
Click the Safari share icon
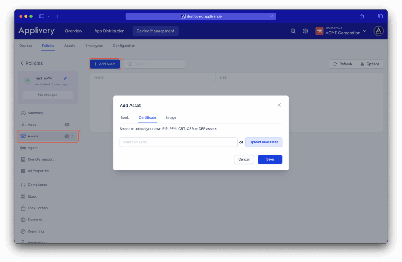(x=362, y=16)
